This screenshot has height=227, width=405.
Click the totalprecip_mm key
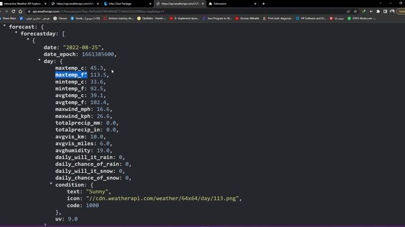[77, 123]
